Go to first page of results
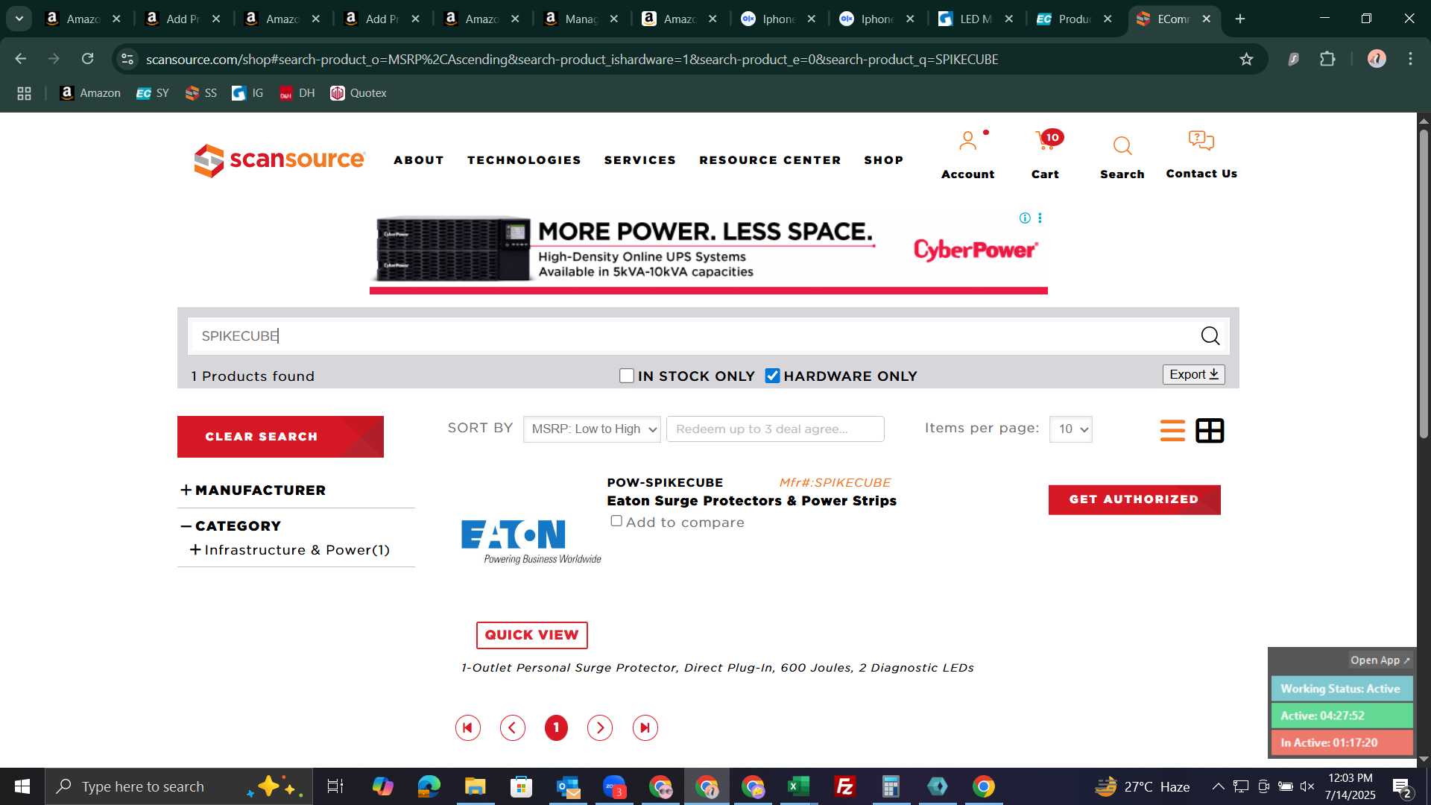Viewport: 1431px width, 805px height. pyautogui.click(x=468, y=727)
